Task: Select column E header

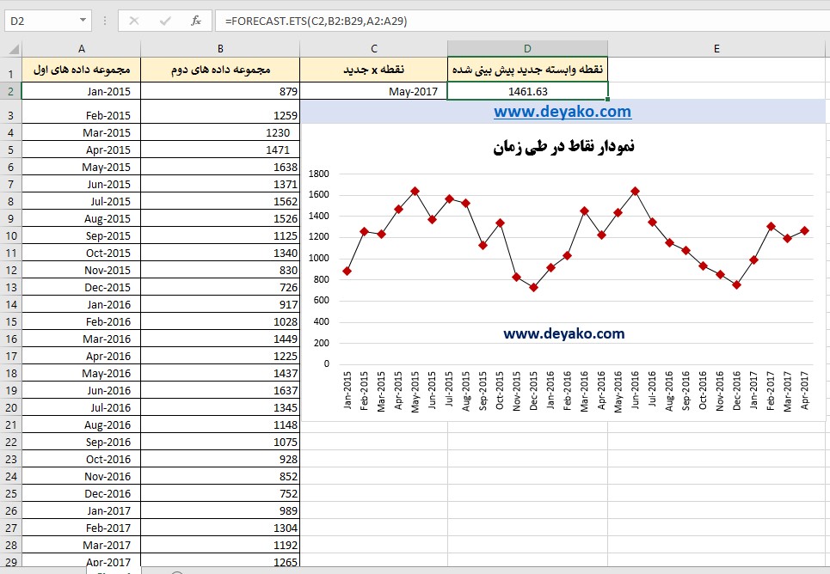Action: click(716, 49)
